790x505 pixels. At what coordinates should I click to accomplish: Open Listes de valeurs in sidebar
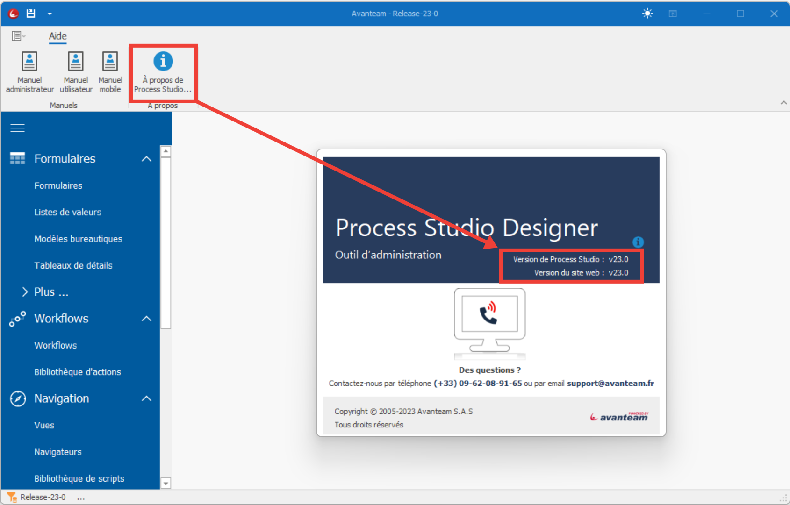(68, 212)
